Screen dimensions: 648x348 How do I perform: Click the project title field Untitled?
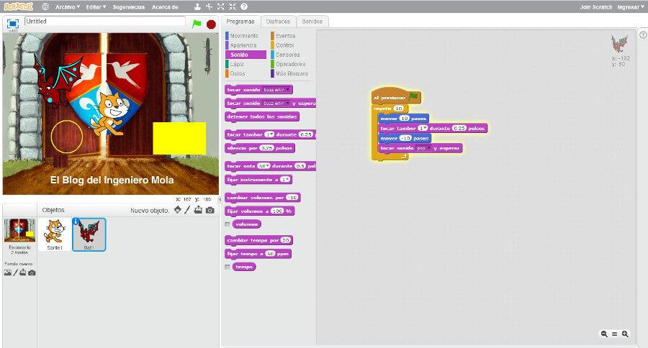pyautogui.click(x=105, y=22)
